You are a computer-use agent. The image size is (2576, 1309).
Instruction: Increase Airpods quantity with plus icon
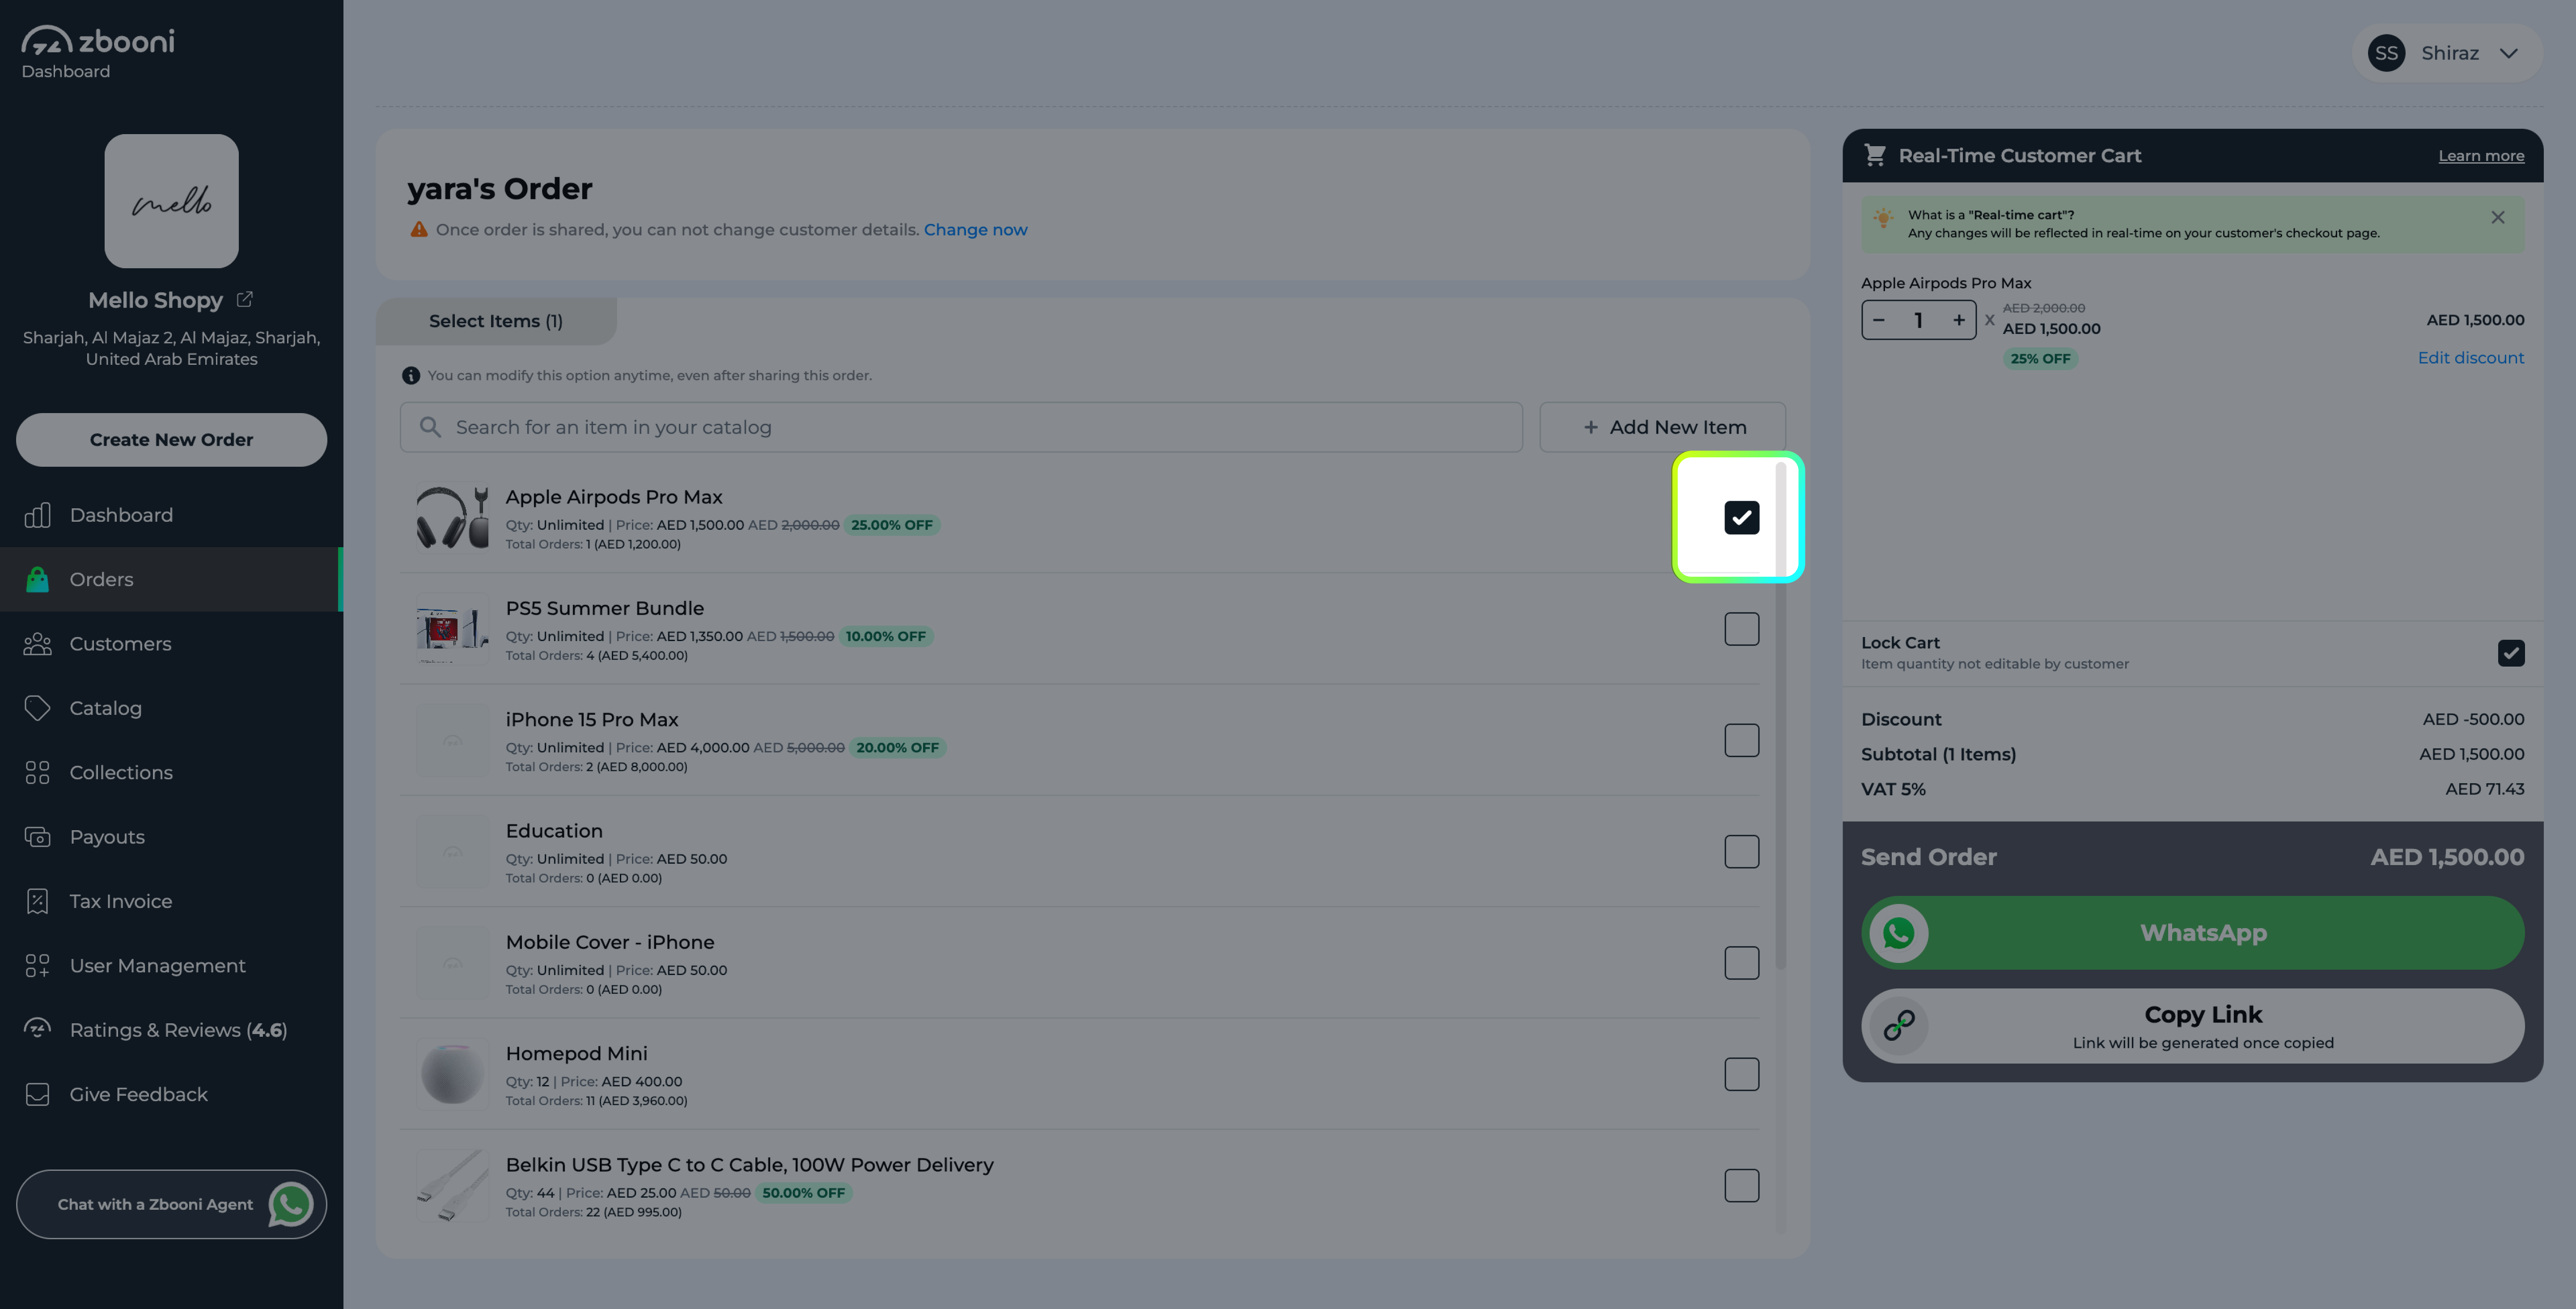(1958, 320)
